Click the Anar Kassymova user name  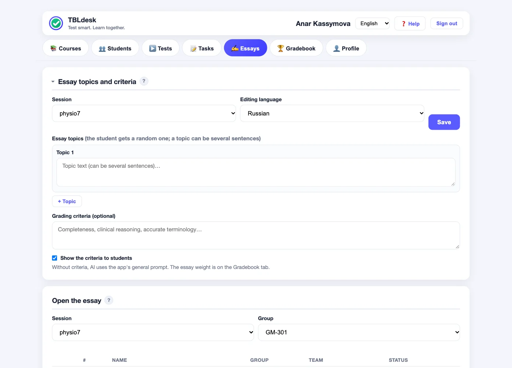click(x=323, y=23)
